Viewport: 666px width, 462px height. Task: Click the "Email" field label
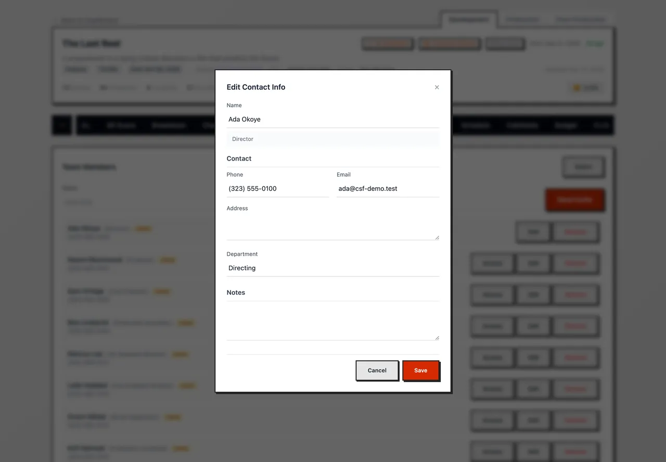(344, 175)
